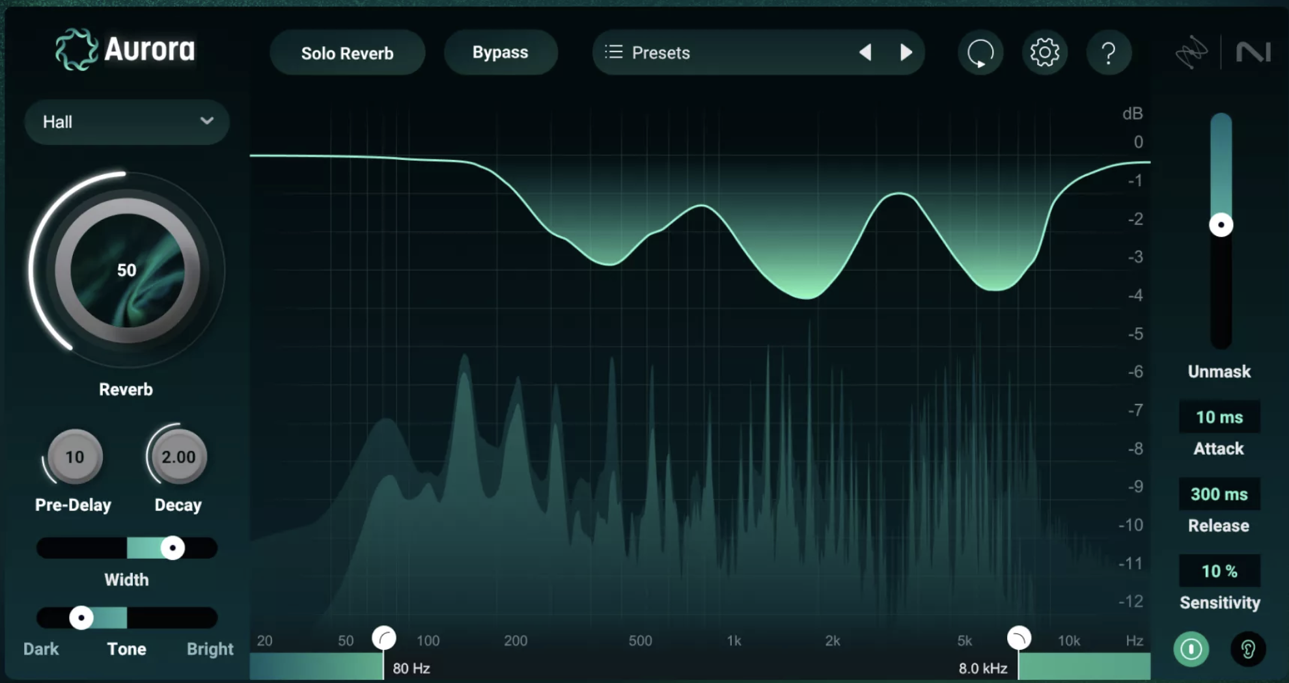
Task: Click the reset/undo history icon
Action: tap(980, 53)
